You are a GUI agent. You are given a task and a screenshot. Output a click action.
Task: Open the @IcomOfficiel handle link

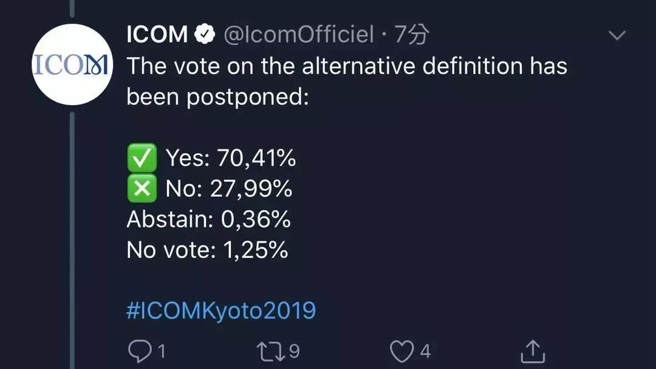299,35
